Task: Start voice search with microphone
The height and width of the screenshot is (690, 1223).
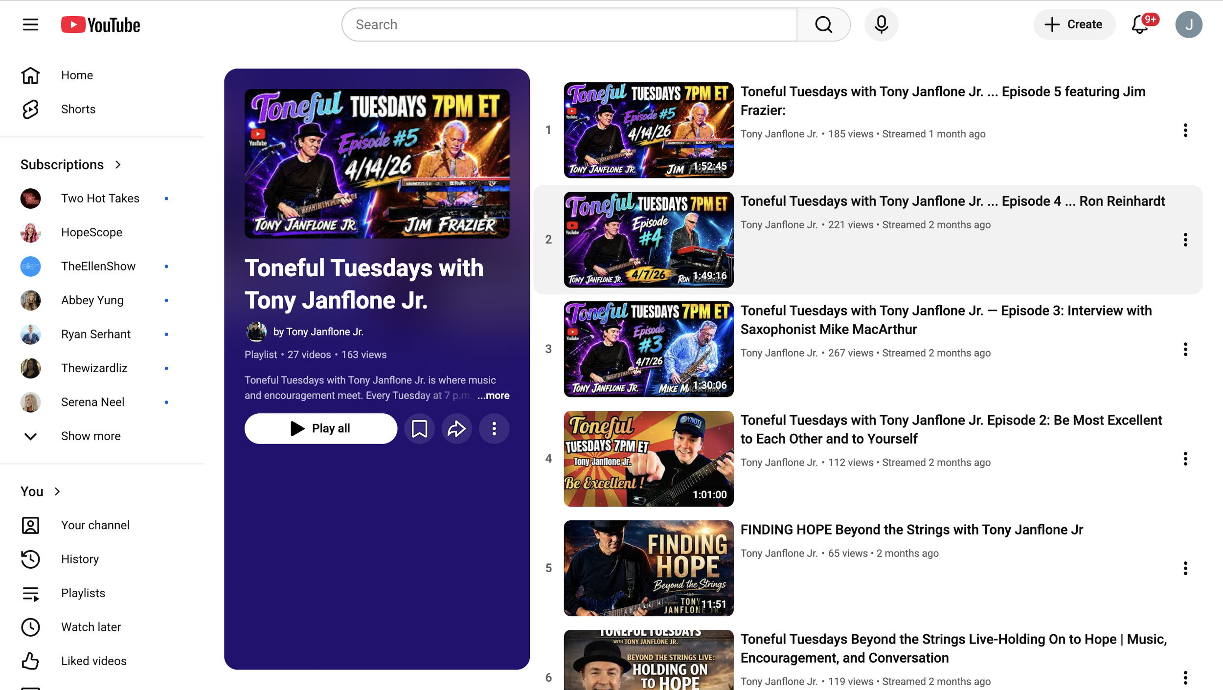Action: [x=881, y=24]
